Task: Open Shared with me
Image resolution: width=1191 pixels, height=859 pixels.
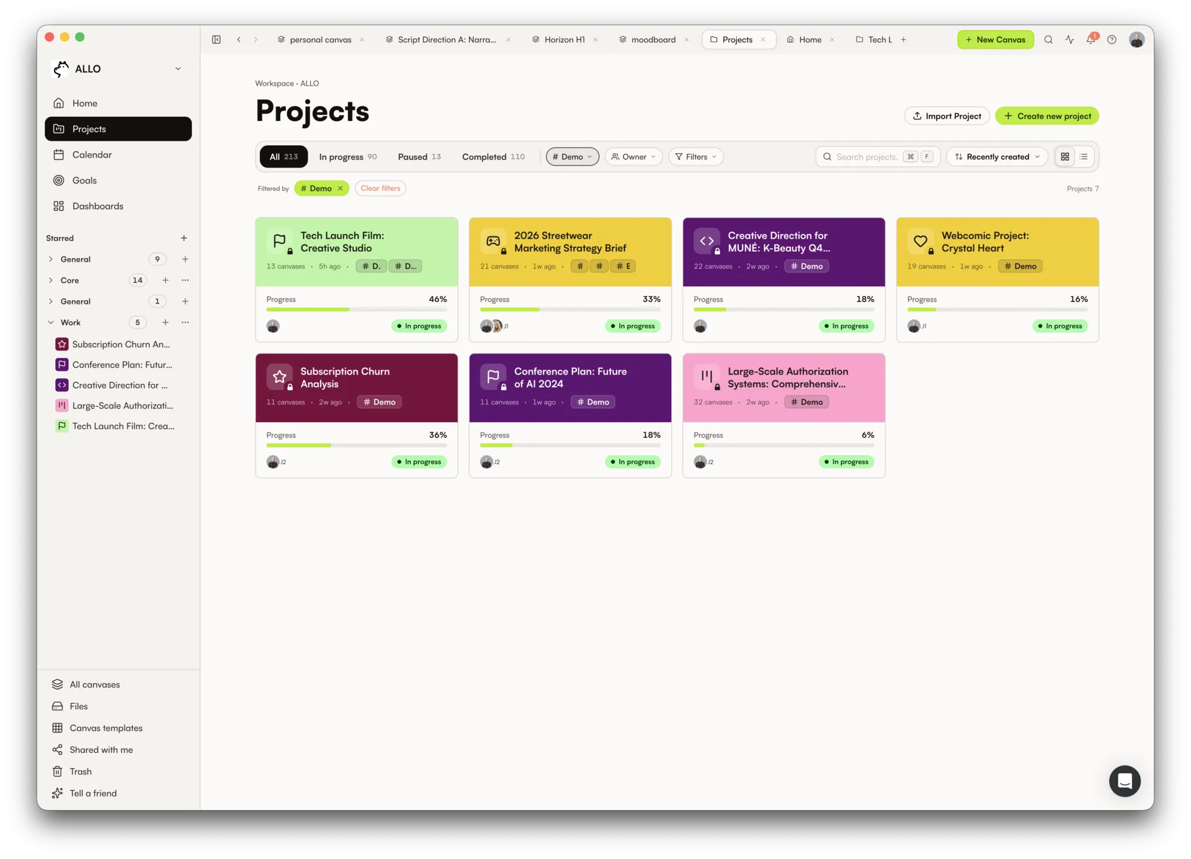Action: 118,749
